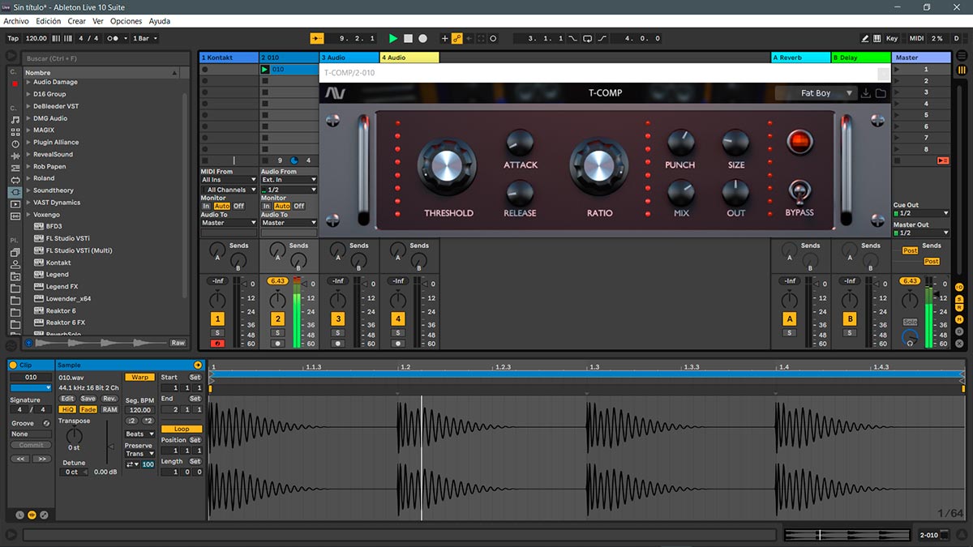Select the 1 Kontakt track header

coord(229,58)
